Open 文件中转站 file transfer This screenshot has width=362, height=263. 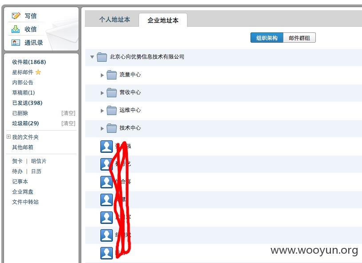25,202
